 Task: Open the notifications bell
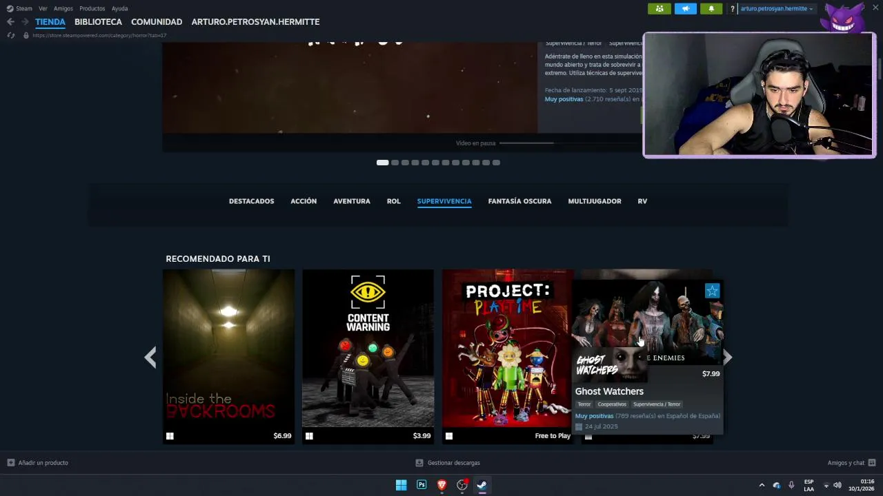point(711,8)
